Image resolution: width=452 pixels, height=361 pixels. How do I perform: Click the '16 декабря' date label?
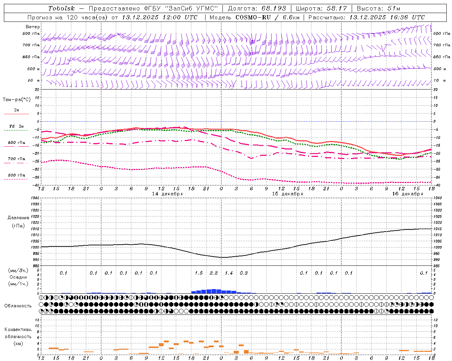tap(408, 194)
